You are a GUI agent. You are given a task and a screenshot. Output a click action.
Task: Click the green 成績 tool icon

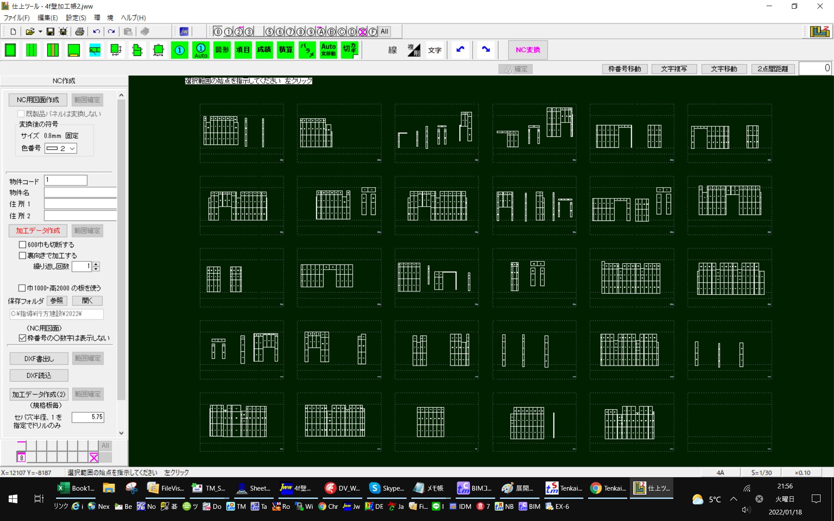(x=264, y=50)
